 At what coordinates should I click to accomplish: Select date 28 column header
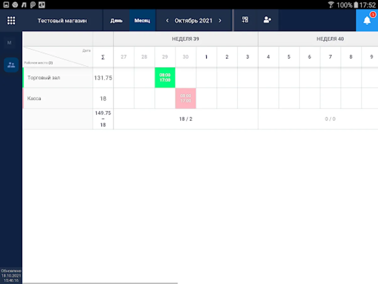[144, 57]
